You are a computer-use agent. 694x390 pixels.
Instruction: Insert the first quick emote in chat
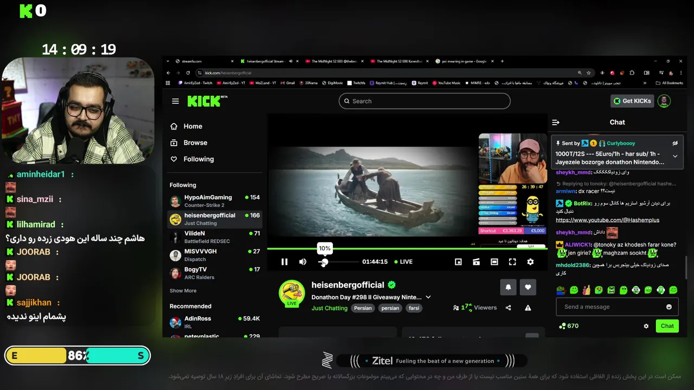pos(561,290)
